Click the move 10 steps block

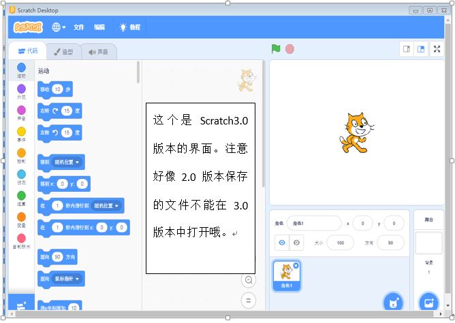click(55, 89)
